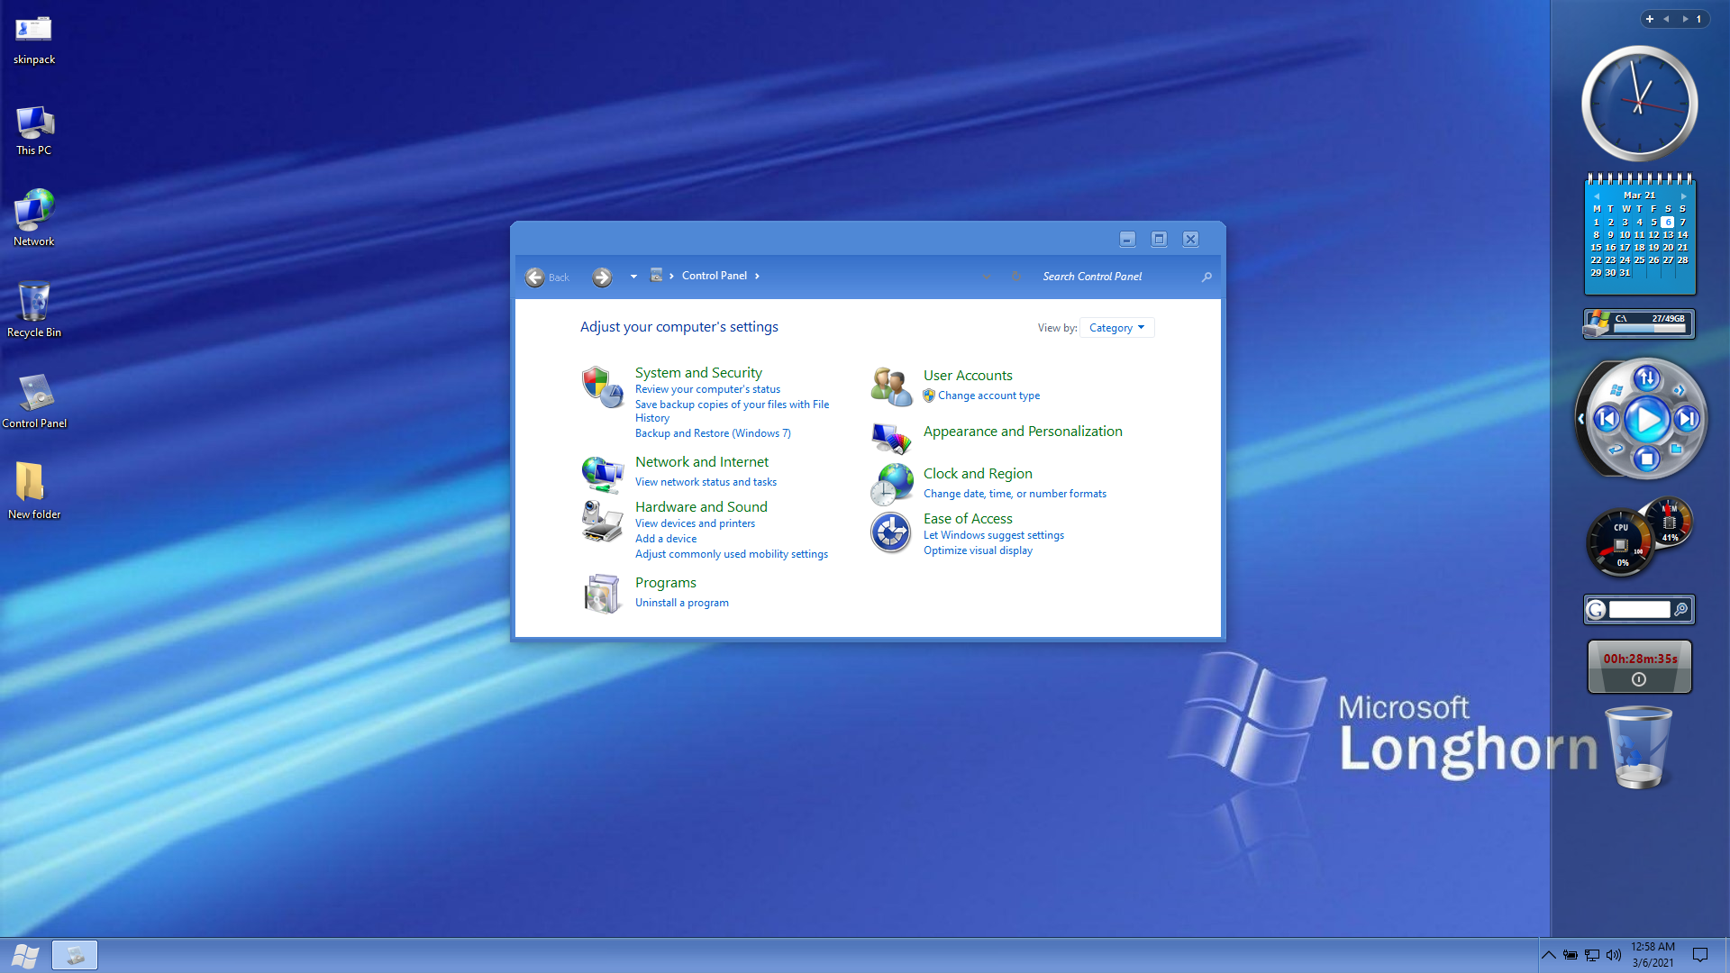Open the skinpack desktop icon
The width and height of the screenshot is (1730, 973).
point(34,30)
